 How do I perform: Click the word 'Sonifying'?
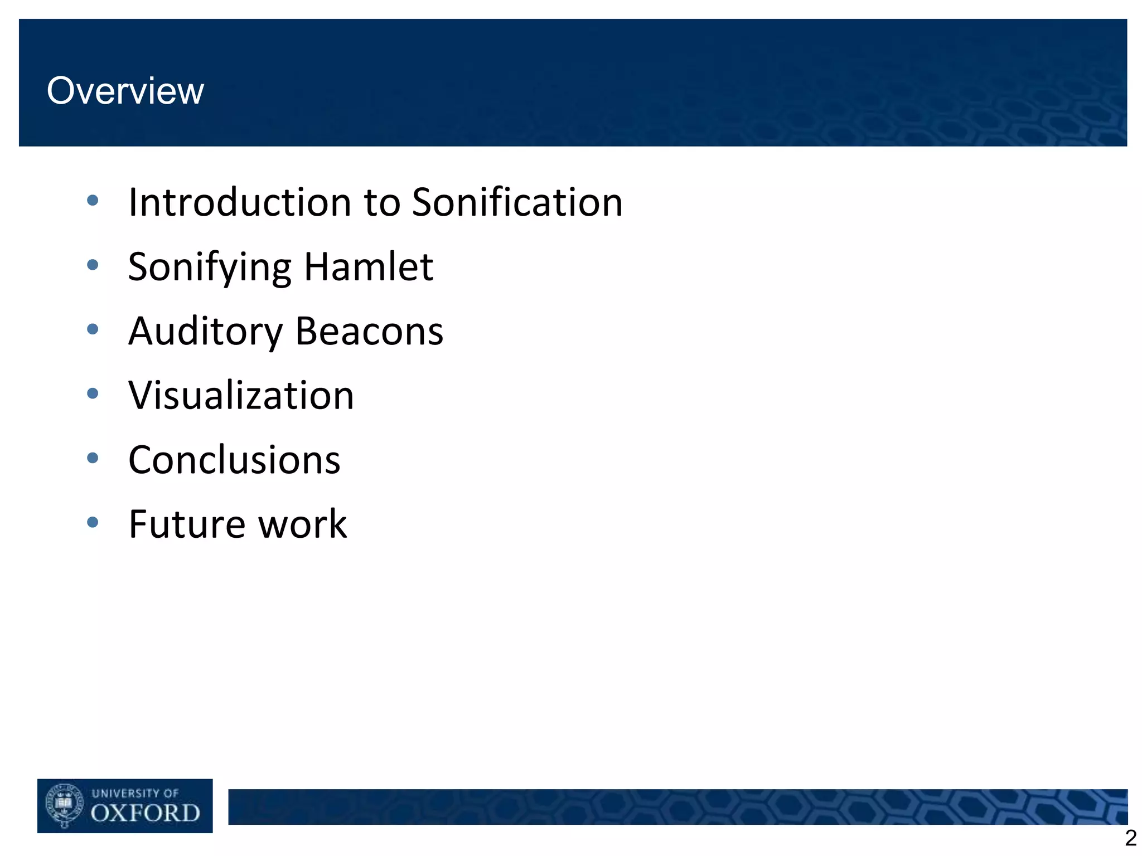[209, 267]
